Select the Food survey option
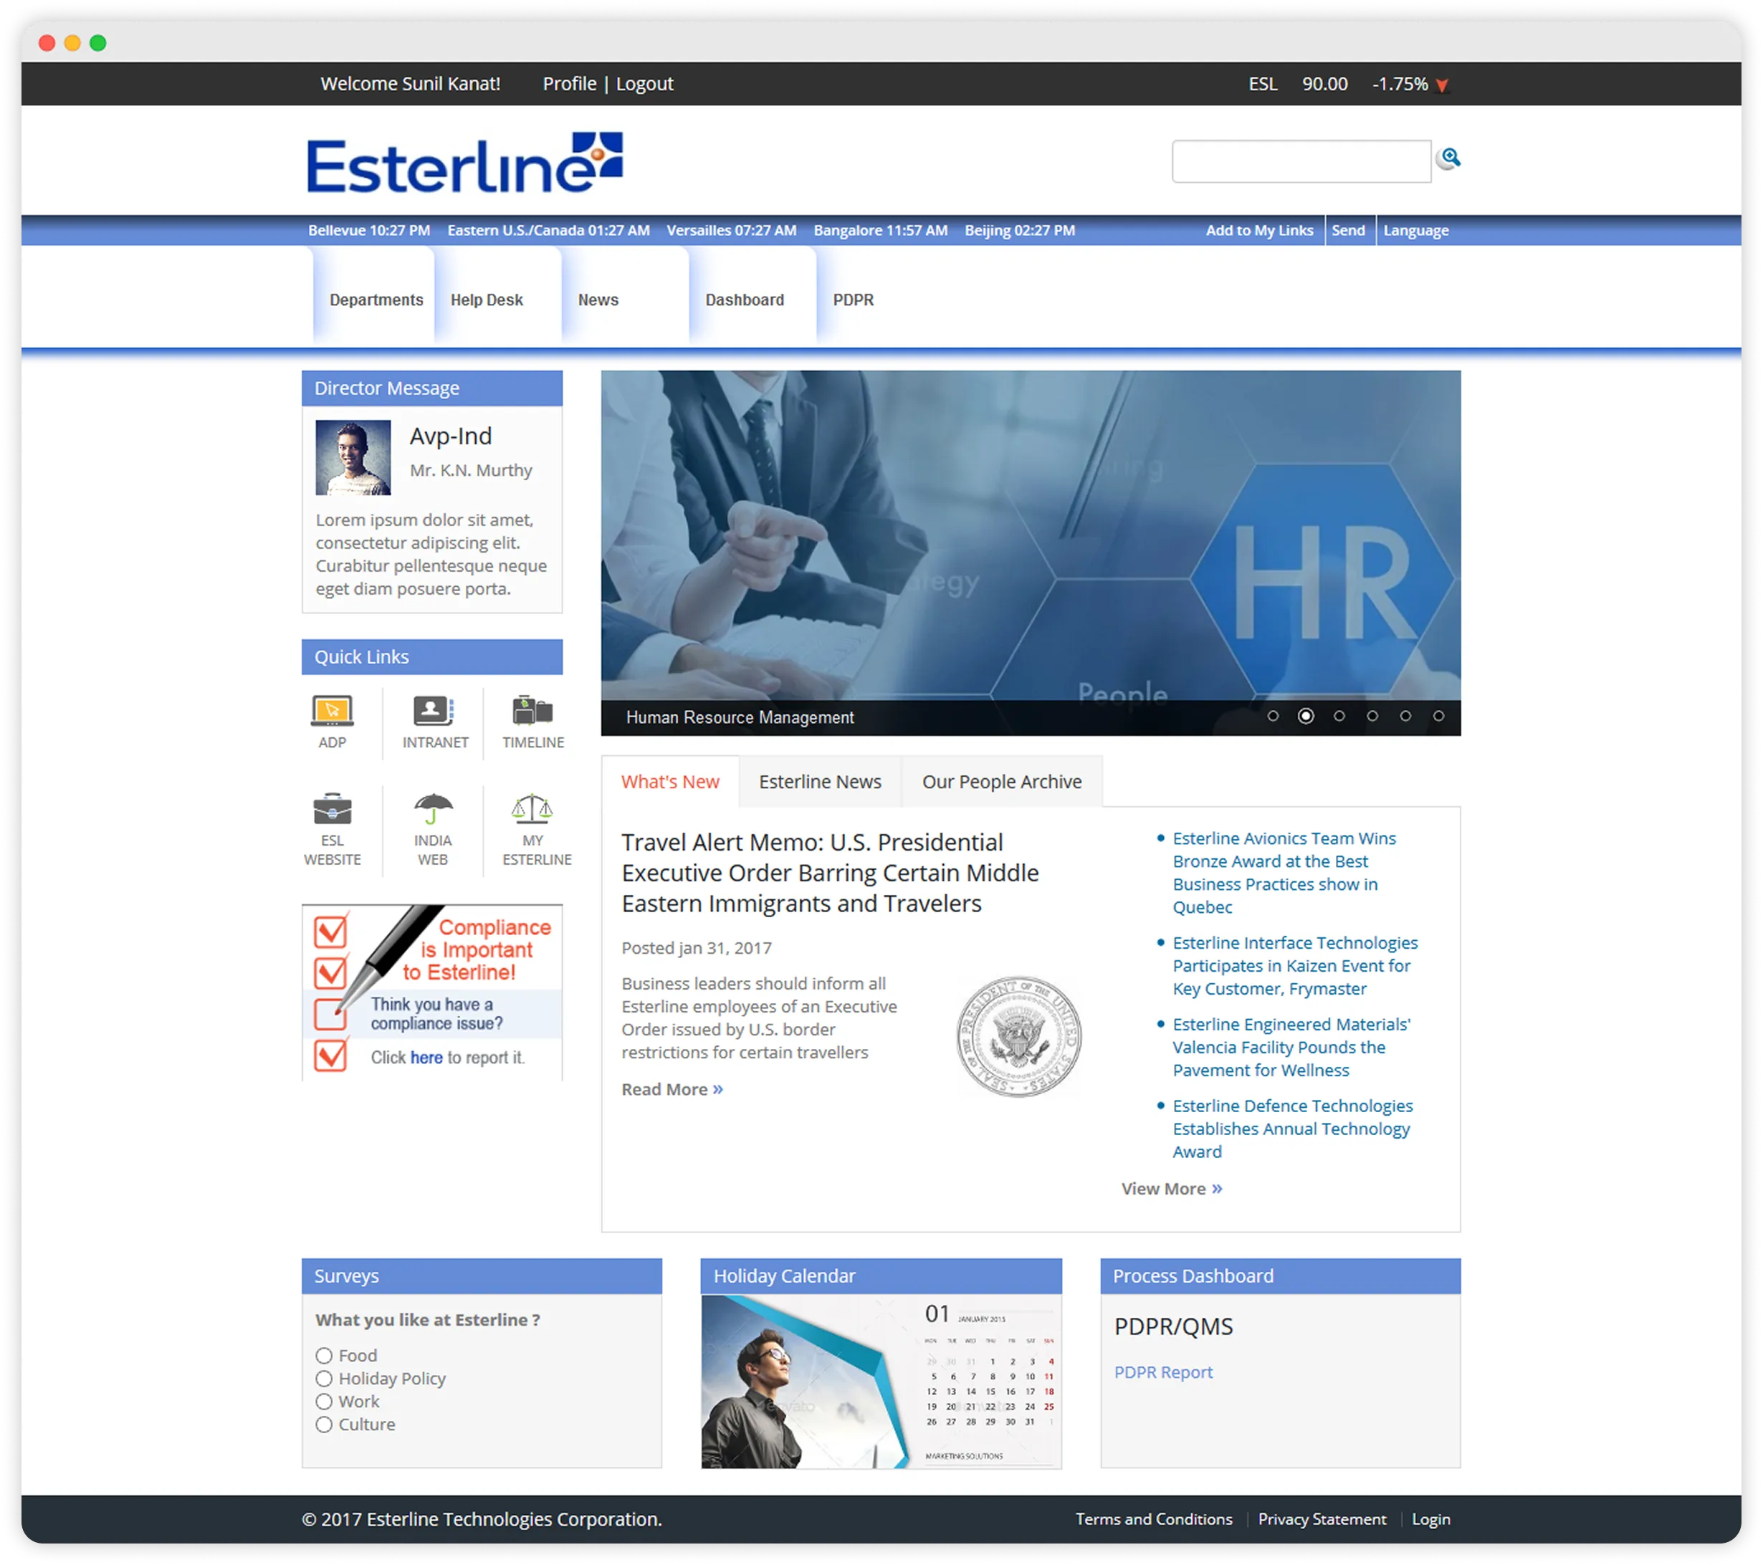The height and width of the screenshot is (1565, 1763). click(x=325, y=1356)
